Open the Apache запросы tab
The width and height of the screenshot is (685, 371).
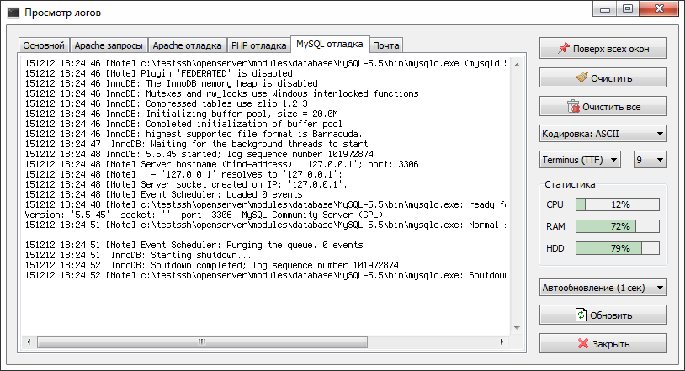click(109, 45)
